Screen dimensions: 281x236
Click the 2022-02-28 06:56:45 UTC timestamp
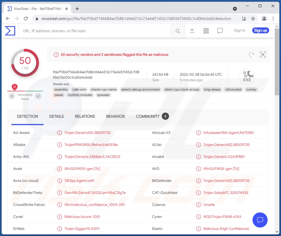coord(201,75)
